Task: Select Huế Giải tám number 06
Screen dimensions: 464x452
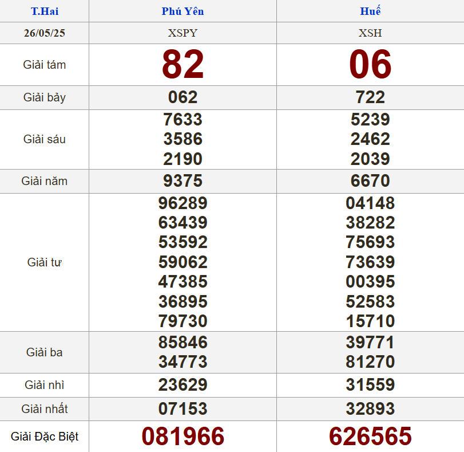Action: coord(370,64)
